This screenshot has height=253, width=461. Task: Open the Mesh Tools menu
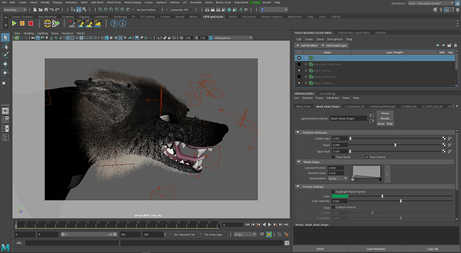114,2
